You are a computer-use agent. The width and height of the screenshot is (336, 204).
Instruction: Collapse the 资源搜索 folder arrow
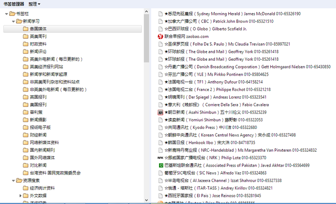pyautogui.click(x=14, y=181)
